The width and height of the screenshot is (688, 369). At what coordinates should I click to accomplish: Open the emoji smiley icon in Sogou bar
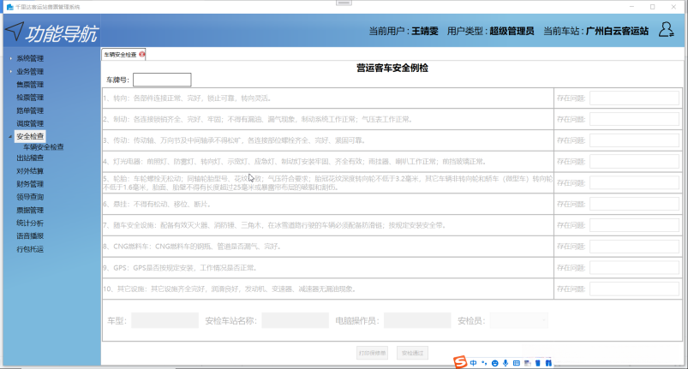point(495,363)
